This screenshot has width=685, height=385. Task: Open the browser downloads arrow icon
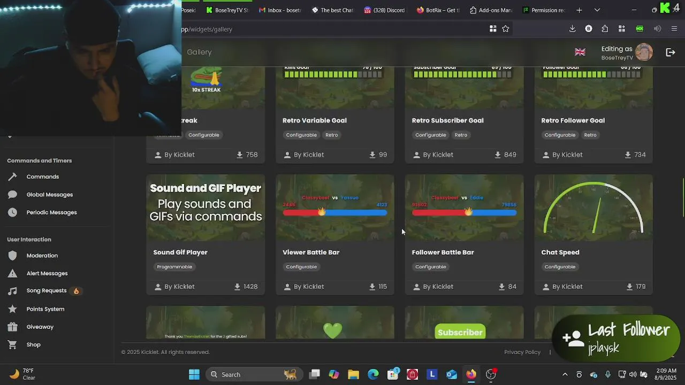pyautogui.click(x=572, y=29)
